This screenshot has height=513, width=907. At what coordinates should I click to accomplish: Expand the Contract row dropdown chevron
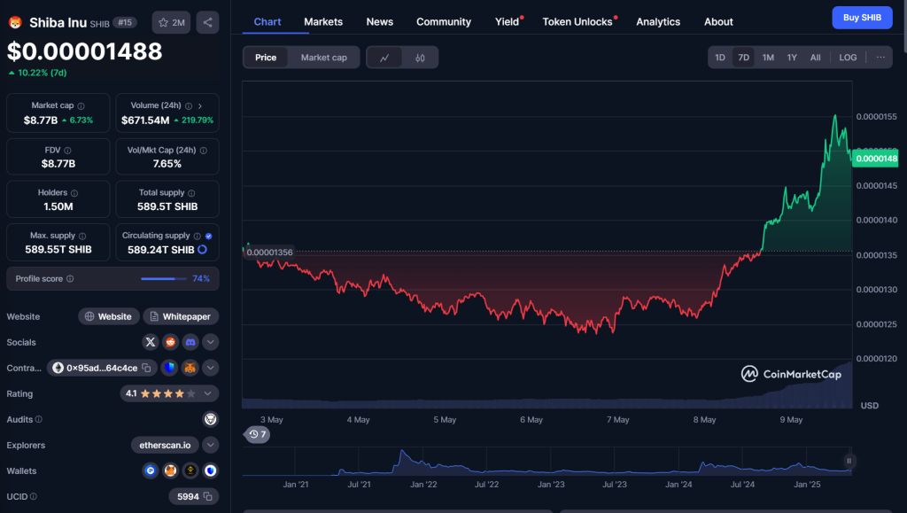[x=211, y=368]
